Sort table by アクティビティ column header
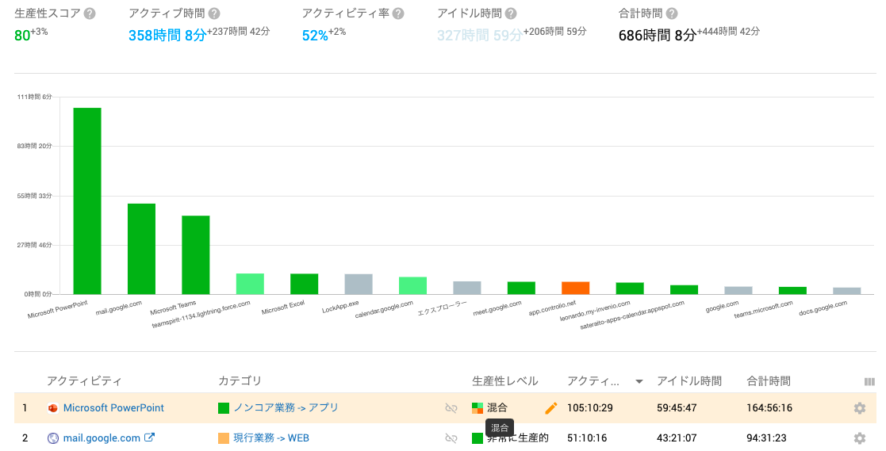Screen dimensions: 886x451 [x=84, y=381]
